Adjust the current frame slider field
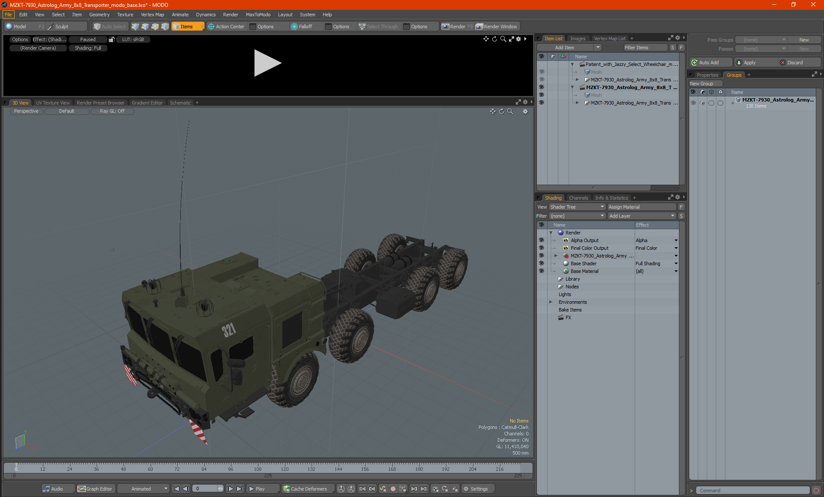This screenshot has width=824, height=497. (207, 489)
